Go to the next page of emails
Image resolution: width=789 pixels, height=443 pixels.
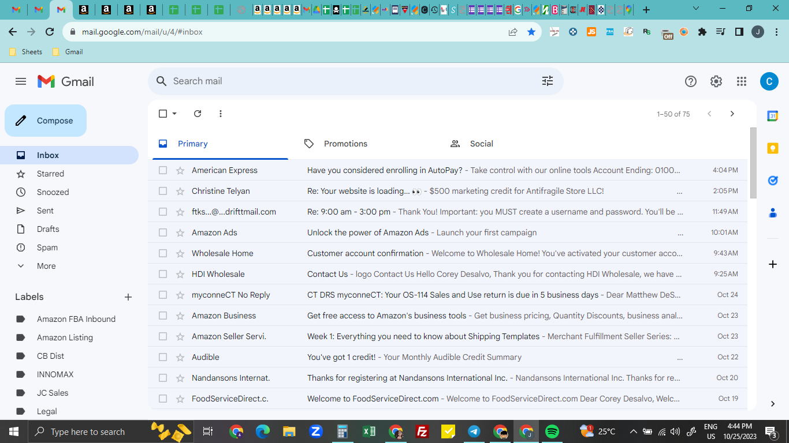pos(732,114)
